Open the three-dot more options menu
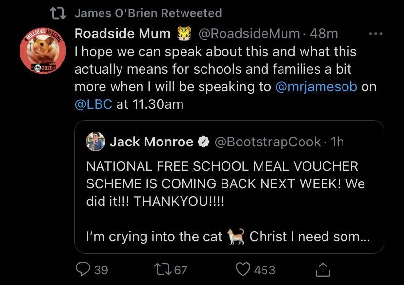The image size is (404, 285). point(375,34)
